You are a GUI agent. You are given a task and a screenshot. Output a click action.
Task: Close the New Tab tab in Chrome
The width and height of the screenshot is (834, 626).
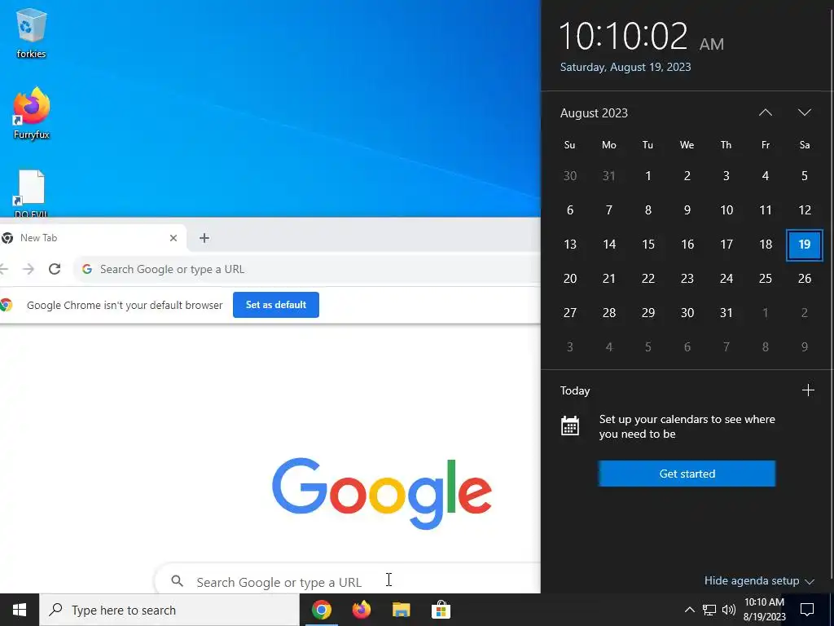(x=173, y=238)
